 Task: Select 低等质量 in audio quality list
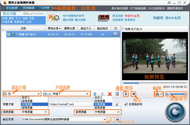click(103, 101)
